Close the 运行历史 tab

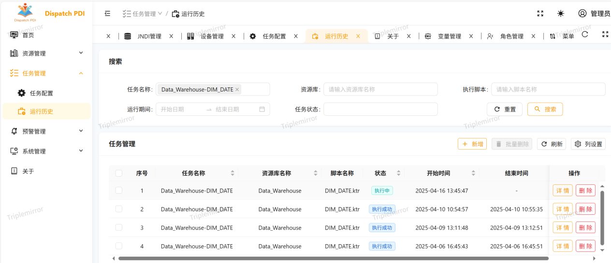(x=358, y=36)
